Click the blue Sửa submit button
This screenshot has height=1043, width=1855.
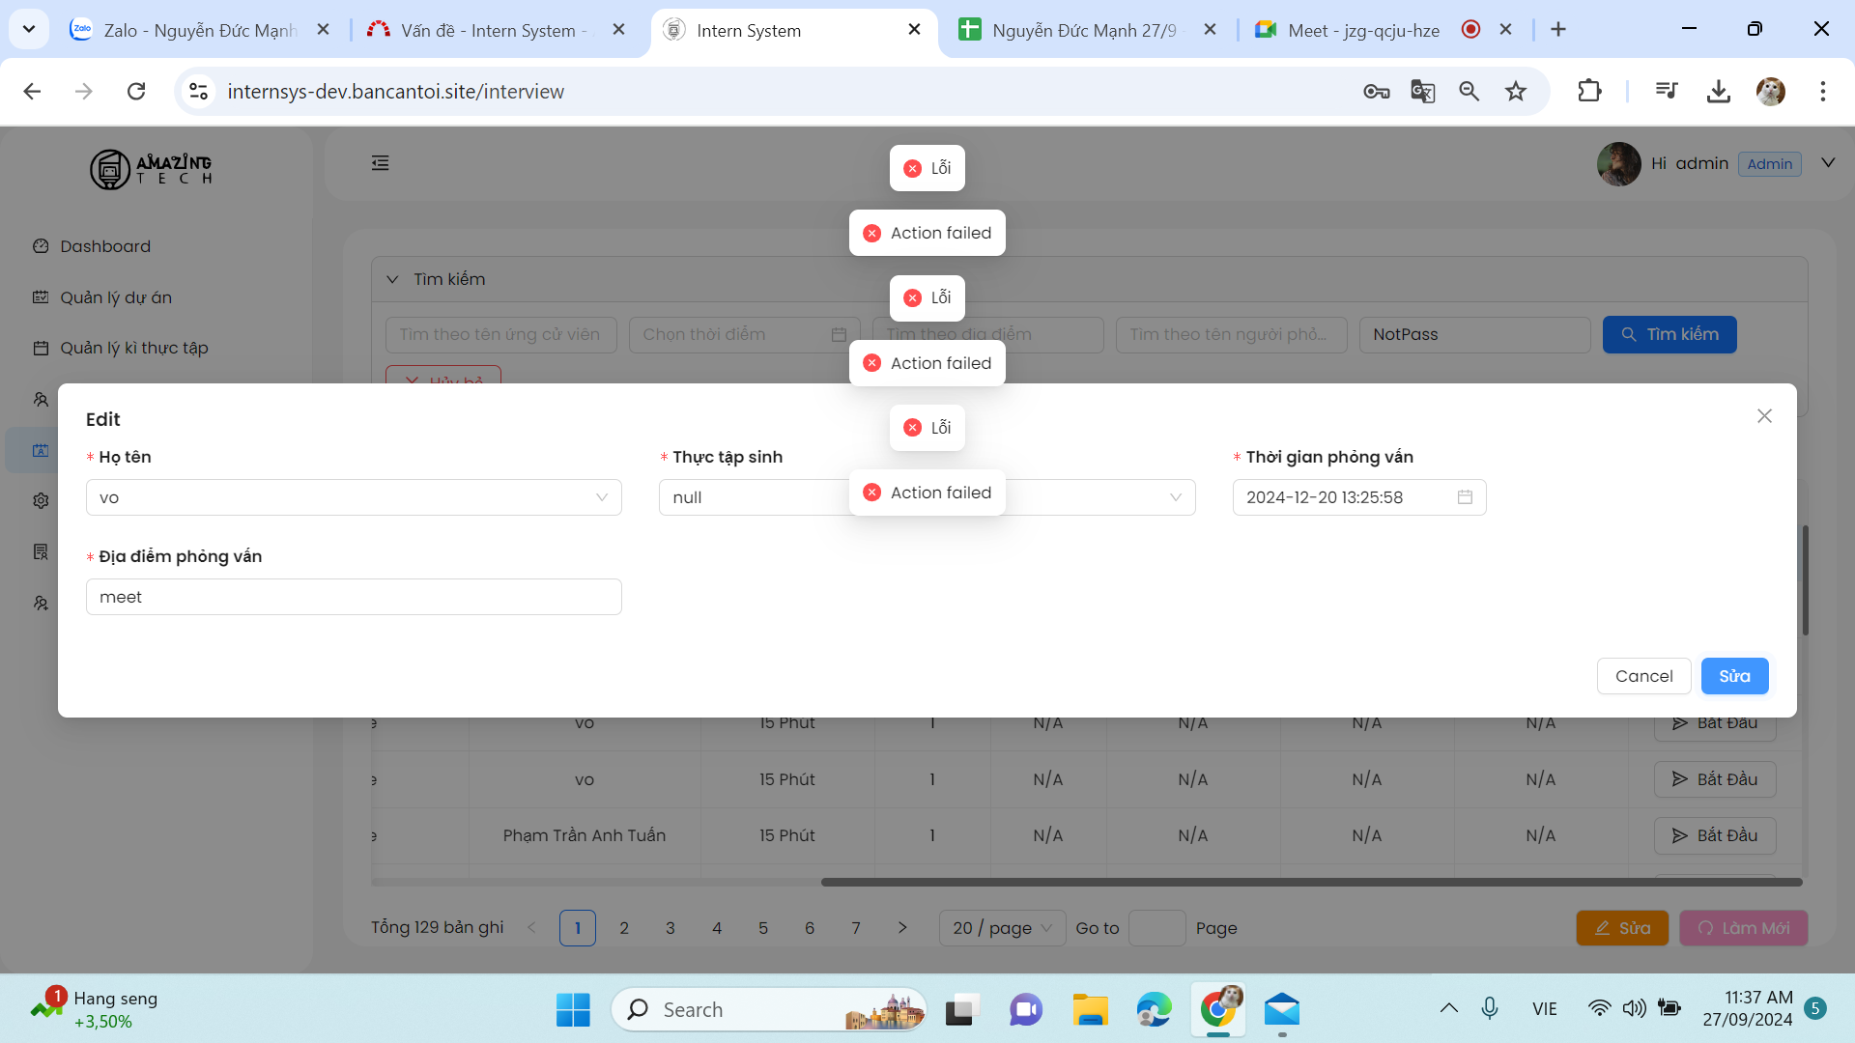pyautogui.click(x=1734, y=676)
